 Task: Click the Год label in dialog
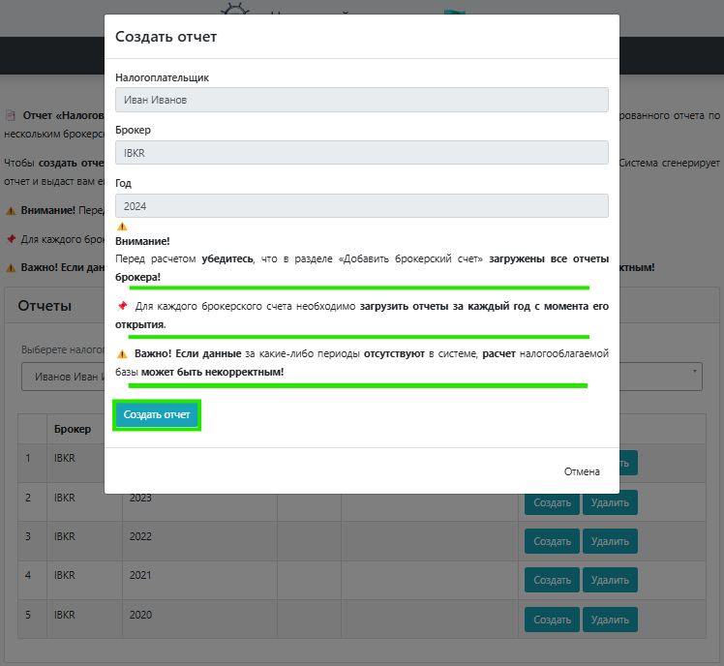coord(123,183)
